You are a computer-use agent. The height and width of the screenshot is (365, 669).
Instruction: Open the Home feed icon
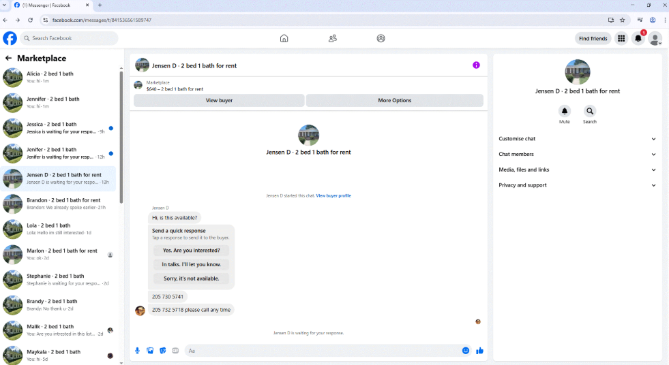click(284, 38)
